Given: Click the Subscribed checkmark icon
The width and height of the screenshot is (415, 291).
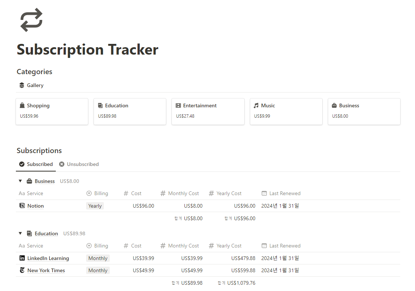Looking at the screenshot, I should (x=22, y=164).
